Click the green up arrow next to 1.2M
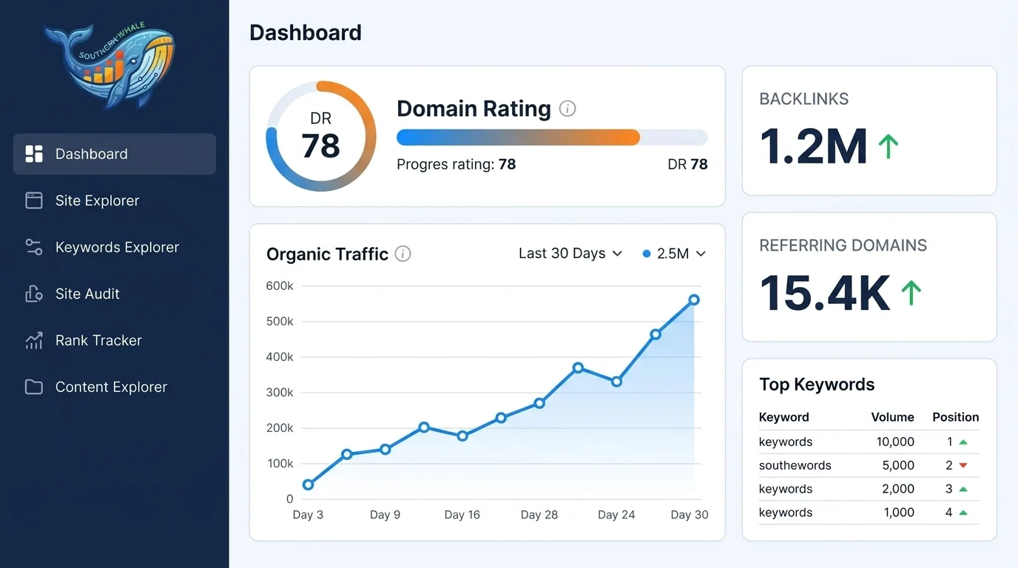The height and width of the screenshot is (568, 1018). coord(888,146)
